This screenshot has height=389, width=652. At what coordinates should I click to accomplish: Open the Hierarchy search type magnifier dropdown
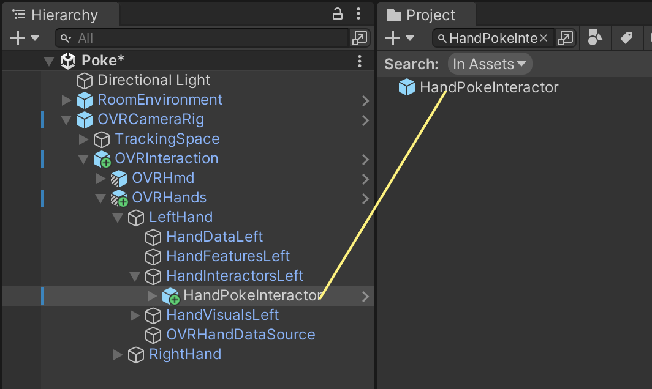(x=66, y=39)
